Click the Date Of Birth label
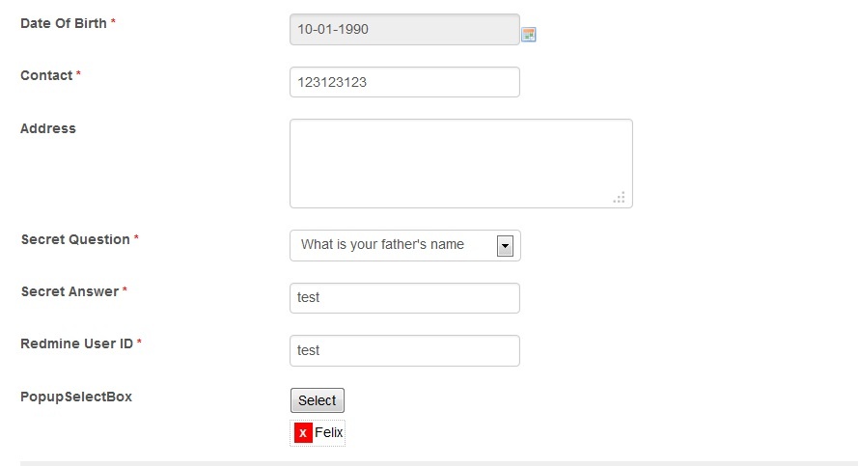The height and width of the screenshot is (466, 858). [x=64, y=23]
